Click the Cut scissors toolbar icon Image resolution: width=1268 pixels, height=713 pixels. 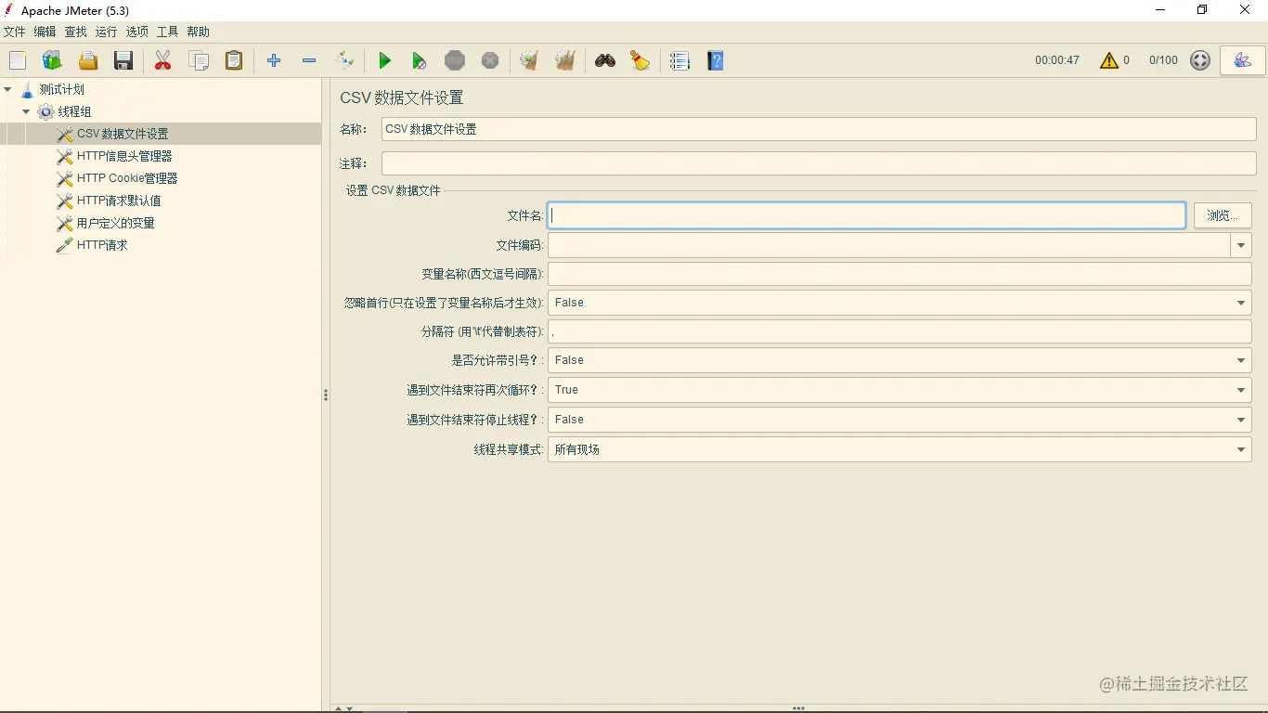click(163, 60)
